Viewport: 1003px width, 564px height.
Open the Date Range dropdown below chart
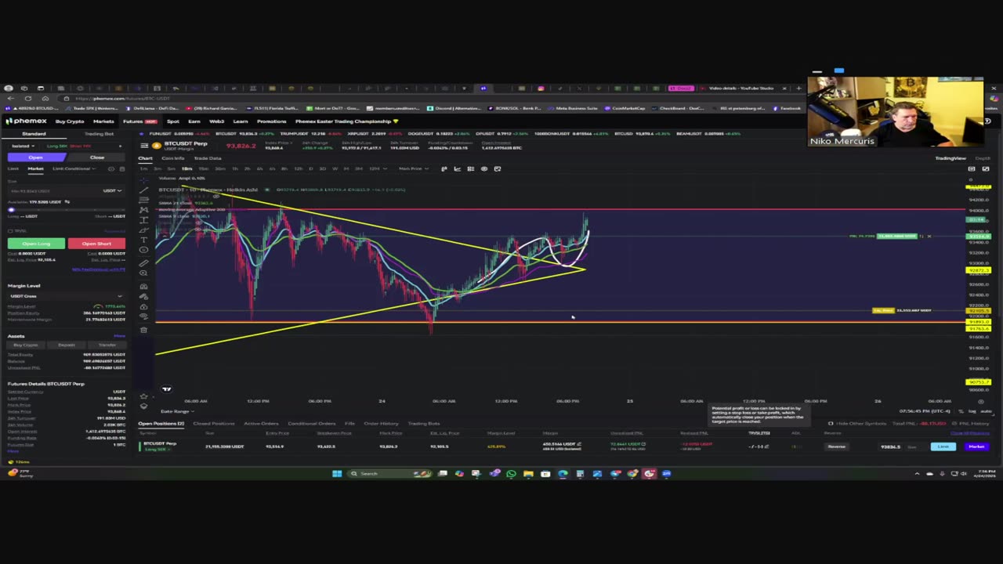176,411
